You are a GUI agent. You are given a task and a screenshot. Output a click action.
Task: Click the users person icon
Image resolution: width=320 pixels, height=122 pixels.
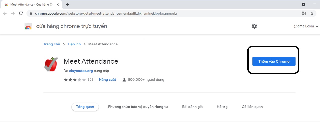(x=124, y=80)
